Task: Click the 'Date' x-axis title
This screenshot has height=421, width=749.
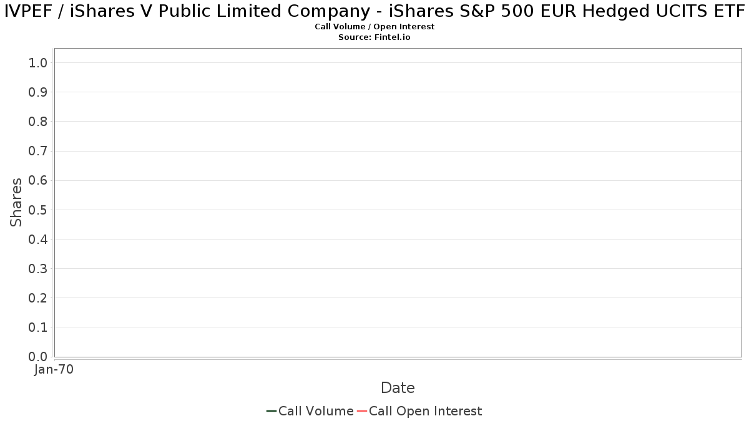Action: click(x=398, y=388)
